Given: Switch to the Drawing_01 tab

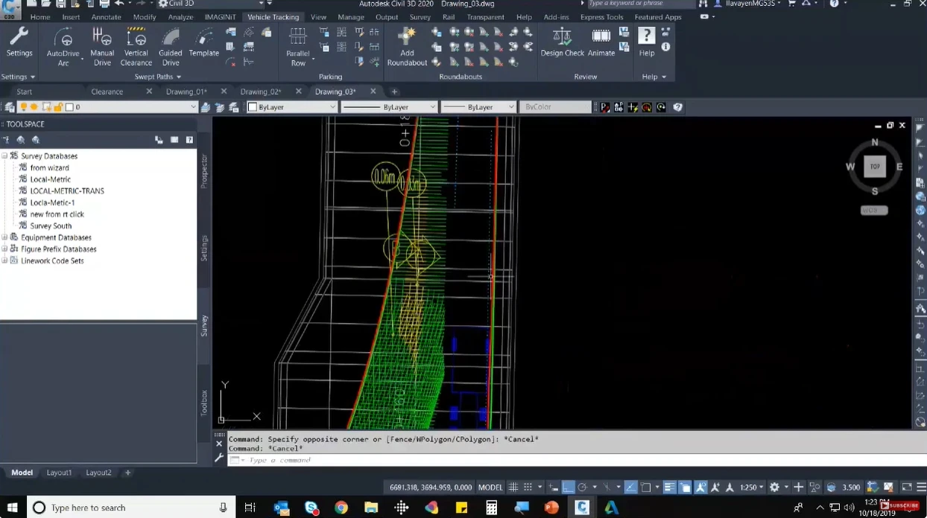Looking at the screenshot, I should click(x=186, y=92).
